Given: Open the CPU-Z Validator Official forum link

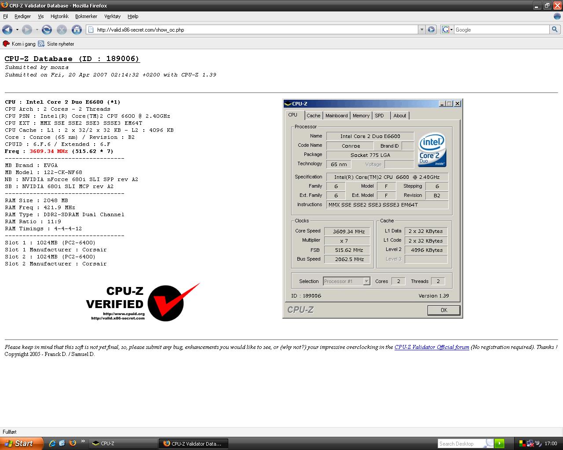Looking at the screenshot, I should 432,347.
